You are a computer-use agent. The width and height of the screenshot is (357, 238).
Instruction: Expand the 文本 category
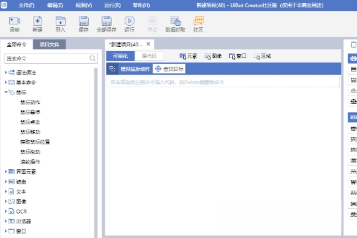tap(6, 192)
